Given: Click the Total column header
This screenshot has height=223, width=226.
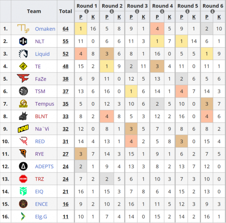Looking at the screenshot, I should point(66,11).
